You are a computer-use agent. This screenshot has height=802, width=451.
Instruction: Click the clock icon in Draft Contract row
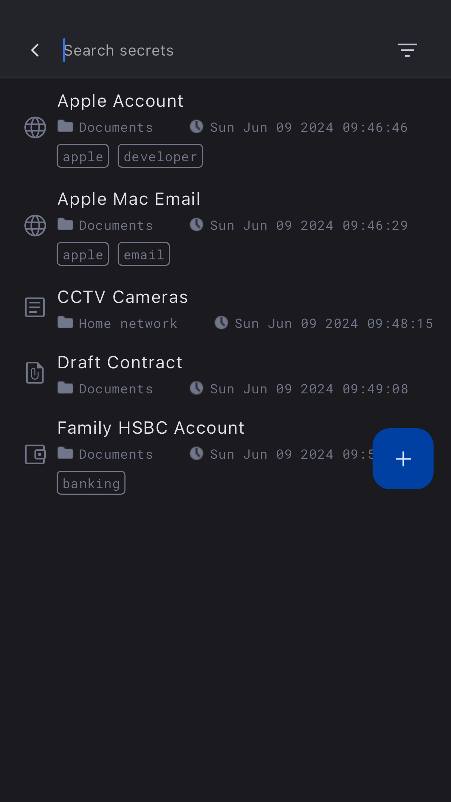tap(196, 388)
